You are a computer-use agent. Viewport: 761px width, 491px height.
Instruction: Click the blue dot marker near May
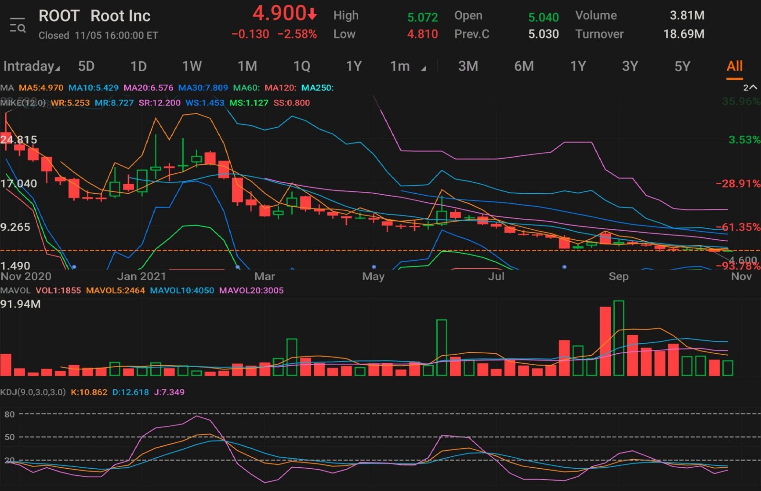[374, 267]
